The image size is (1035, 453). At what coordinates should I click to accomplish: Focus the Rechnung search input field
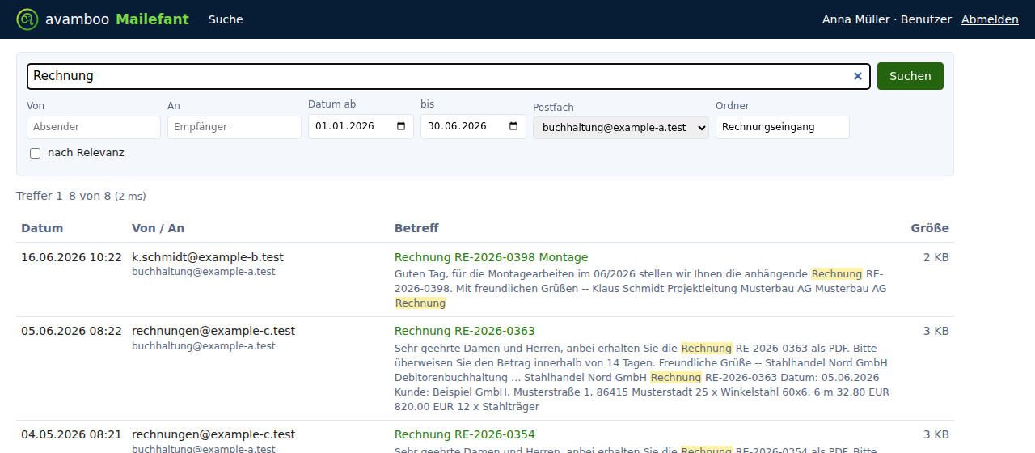449,76
